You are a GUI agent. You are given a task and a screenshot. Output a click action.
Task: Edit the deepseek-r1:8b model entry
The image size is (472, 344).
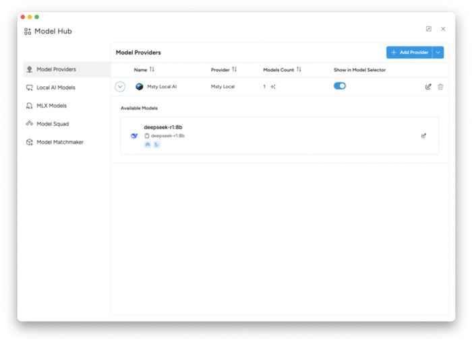[423, 136]
